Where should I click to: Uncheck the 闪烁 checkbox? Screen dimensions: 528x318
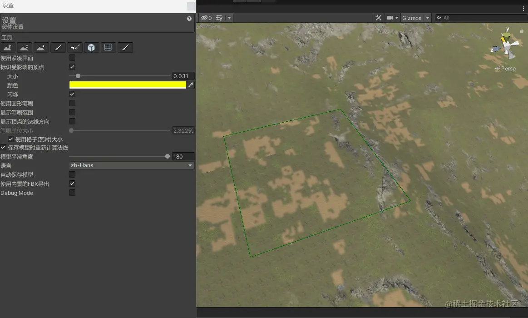pos(72,94)
